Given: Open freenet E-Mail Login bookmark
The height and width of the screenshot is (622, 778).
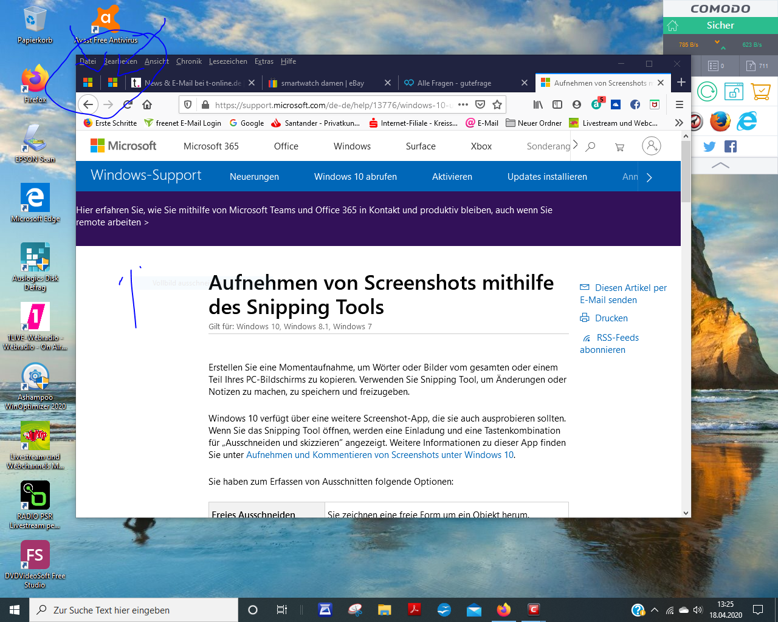Looking at the screenshot, I should click(x=182, y=123).
